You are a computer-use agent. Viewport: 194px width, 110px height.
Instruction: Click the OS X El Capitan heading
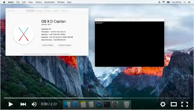[53, 22]
